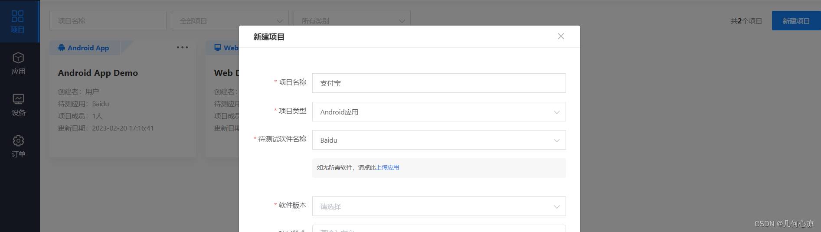Viewport: 821px width, 232px height.
Task: Close the 新建项目 dialog with X
Action: click(x=561, y=36)
